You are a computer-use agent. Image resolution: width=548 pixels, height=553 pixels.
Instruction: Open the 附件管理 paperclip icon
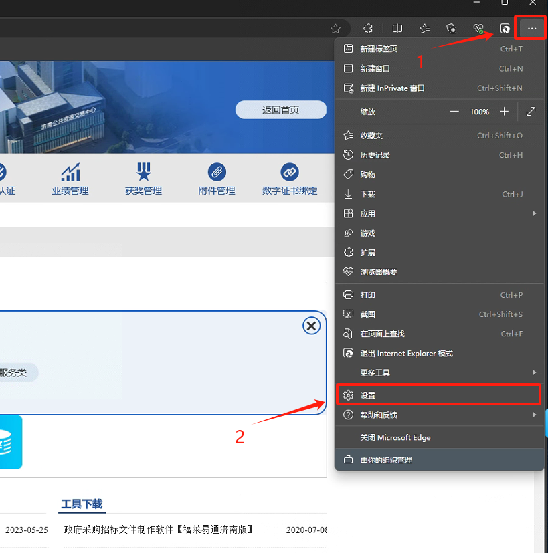(217, 173)
